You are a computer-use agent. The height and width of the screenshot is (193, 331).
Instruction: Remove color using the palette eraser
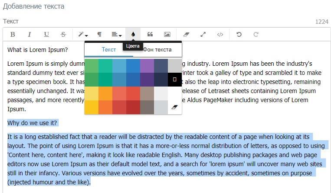174,107
